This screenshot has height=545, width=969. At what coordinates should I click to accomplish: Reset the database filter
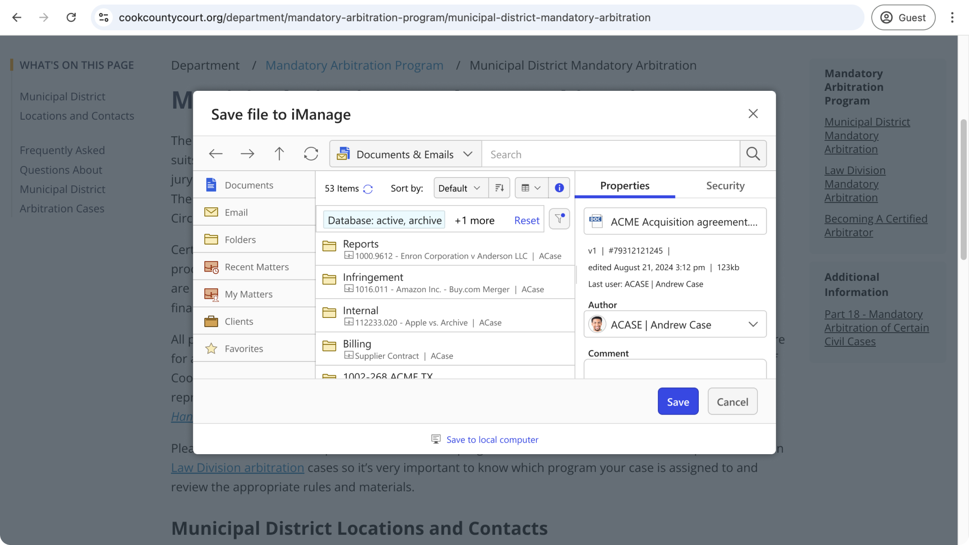click(526, 221)
